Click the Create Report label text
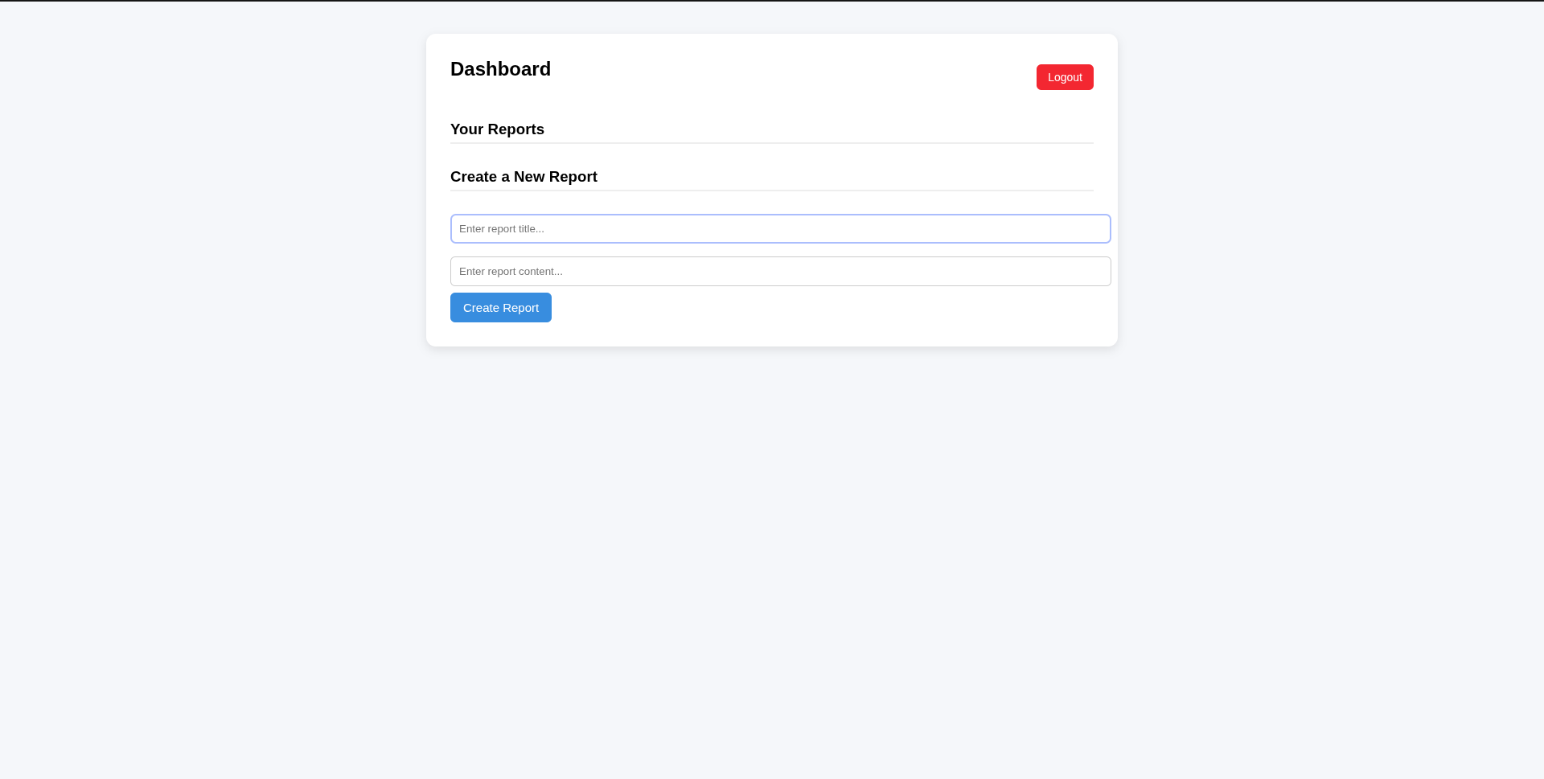This screenshot has width=1544, height=779. click(501, 308)
